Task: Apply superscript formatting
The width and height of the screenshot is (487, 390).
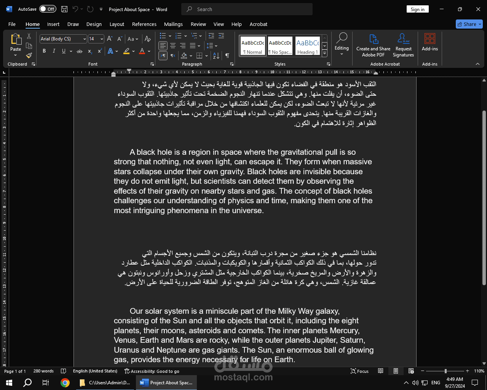Action: [x=100, y=51]
